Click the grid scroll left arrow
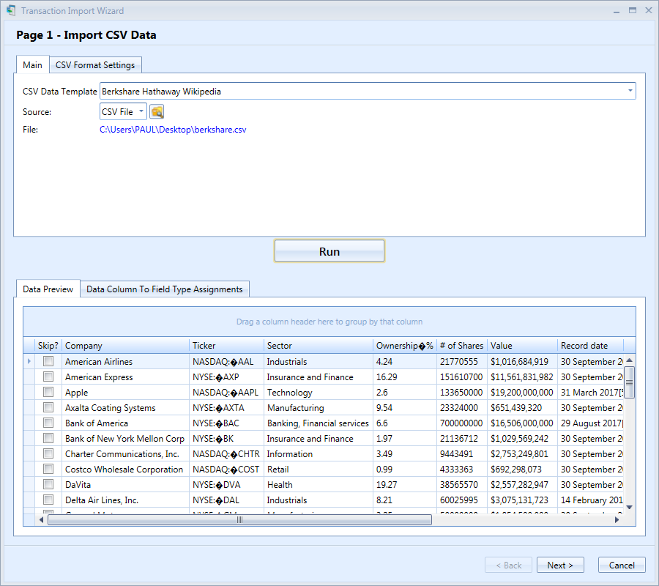Screen dimensions: 659x586 [41, 519]
